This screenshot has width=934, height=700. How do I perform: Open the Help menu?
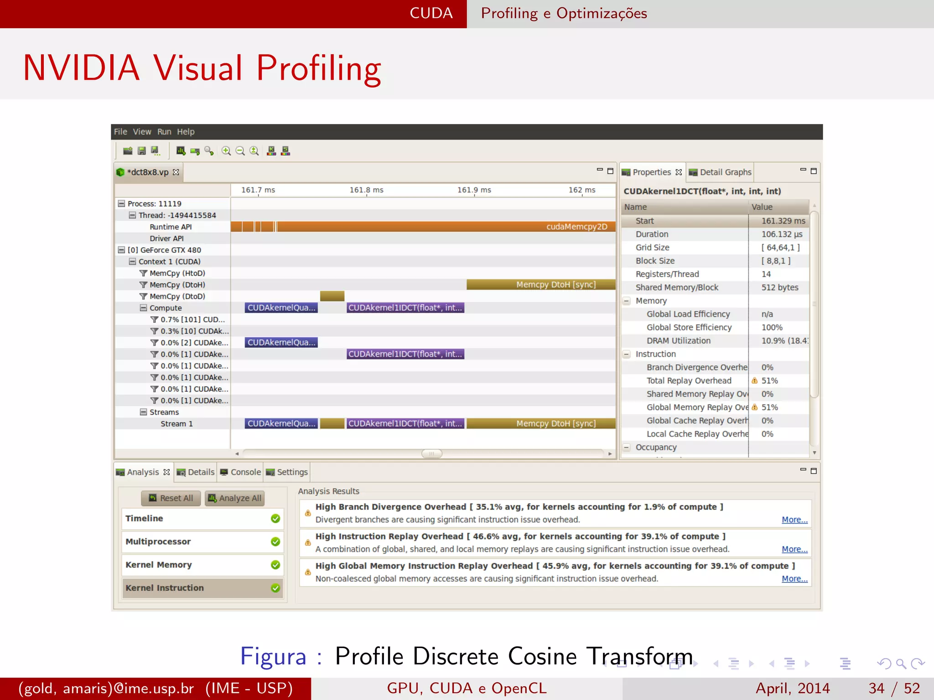point(186,132)
